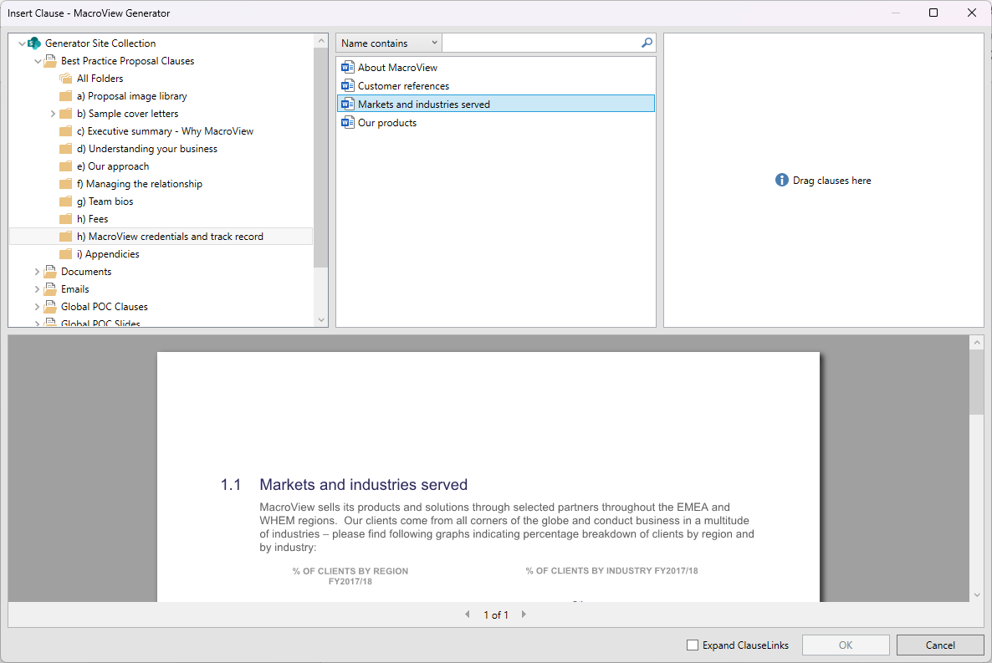Viewport: 992px width, 663px height.
Task: Click the Best Practice Proposal Clauses library icon
Action: (x=50, y=61)
